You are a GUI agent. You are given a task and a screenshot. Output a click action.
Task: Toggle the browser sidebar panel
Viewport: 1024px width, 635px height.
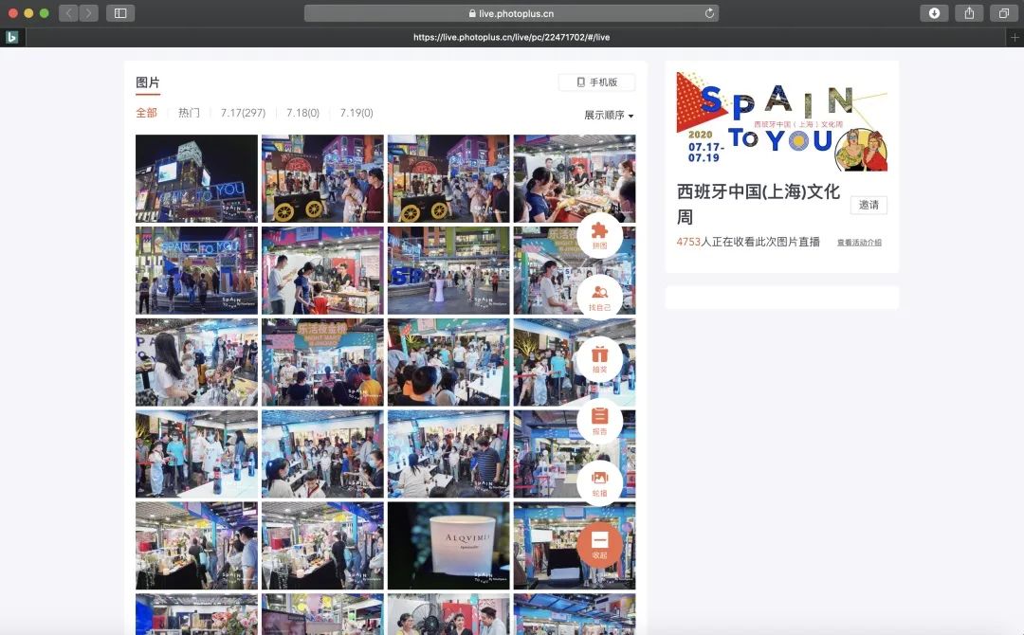118,13
